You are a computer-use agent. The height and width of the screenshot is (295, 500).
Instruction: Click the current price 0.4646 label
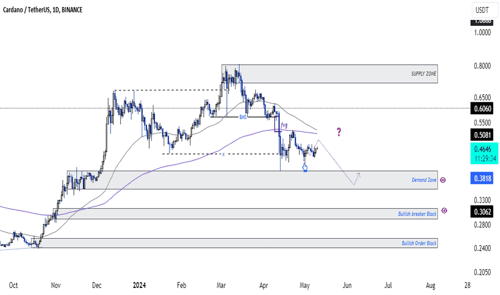coord(484,153)
